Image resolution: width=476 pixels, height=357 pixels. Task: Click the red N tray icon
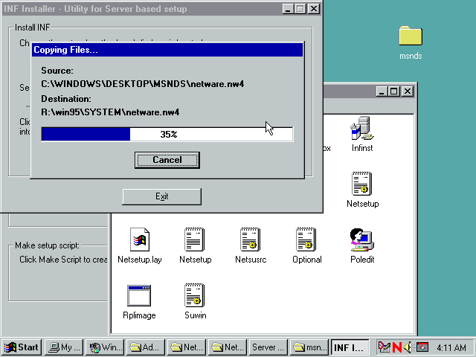396,347
